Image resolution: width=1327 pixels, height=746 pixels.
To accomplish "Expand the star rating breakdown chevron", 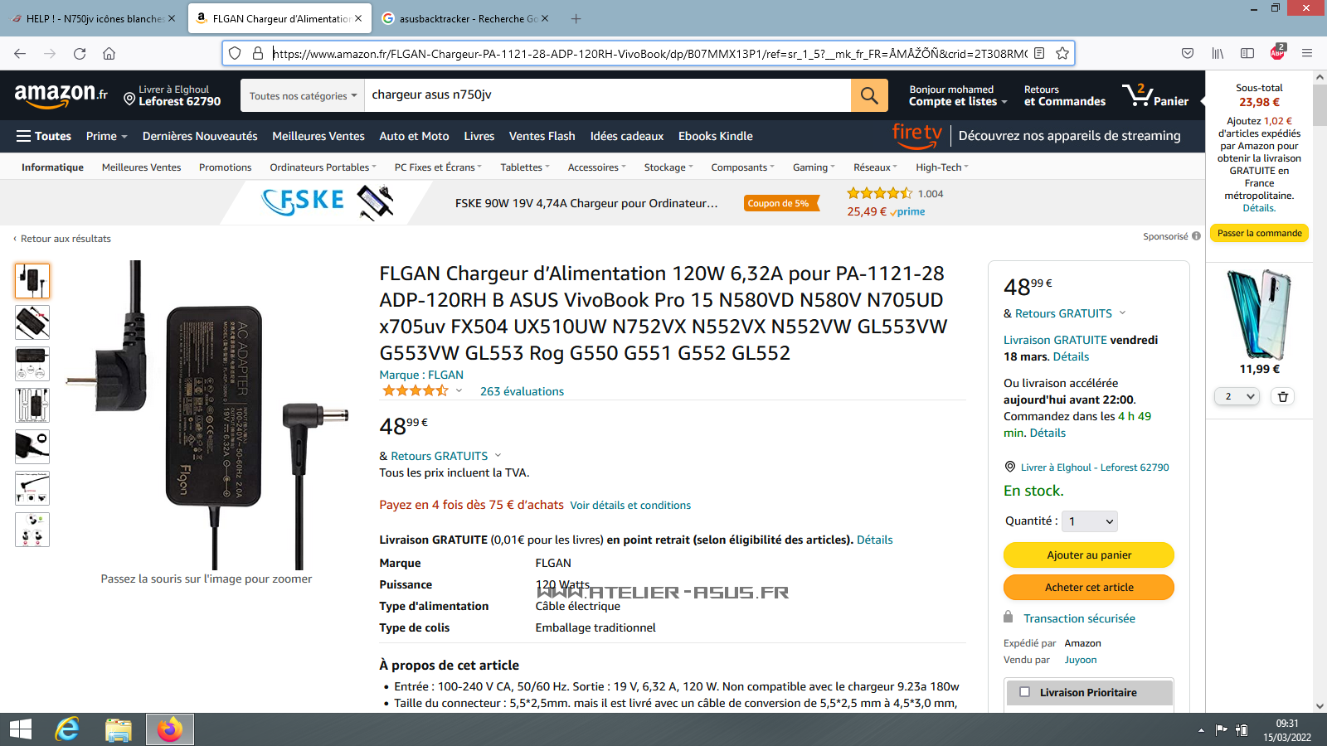I will 459,390.
